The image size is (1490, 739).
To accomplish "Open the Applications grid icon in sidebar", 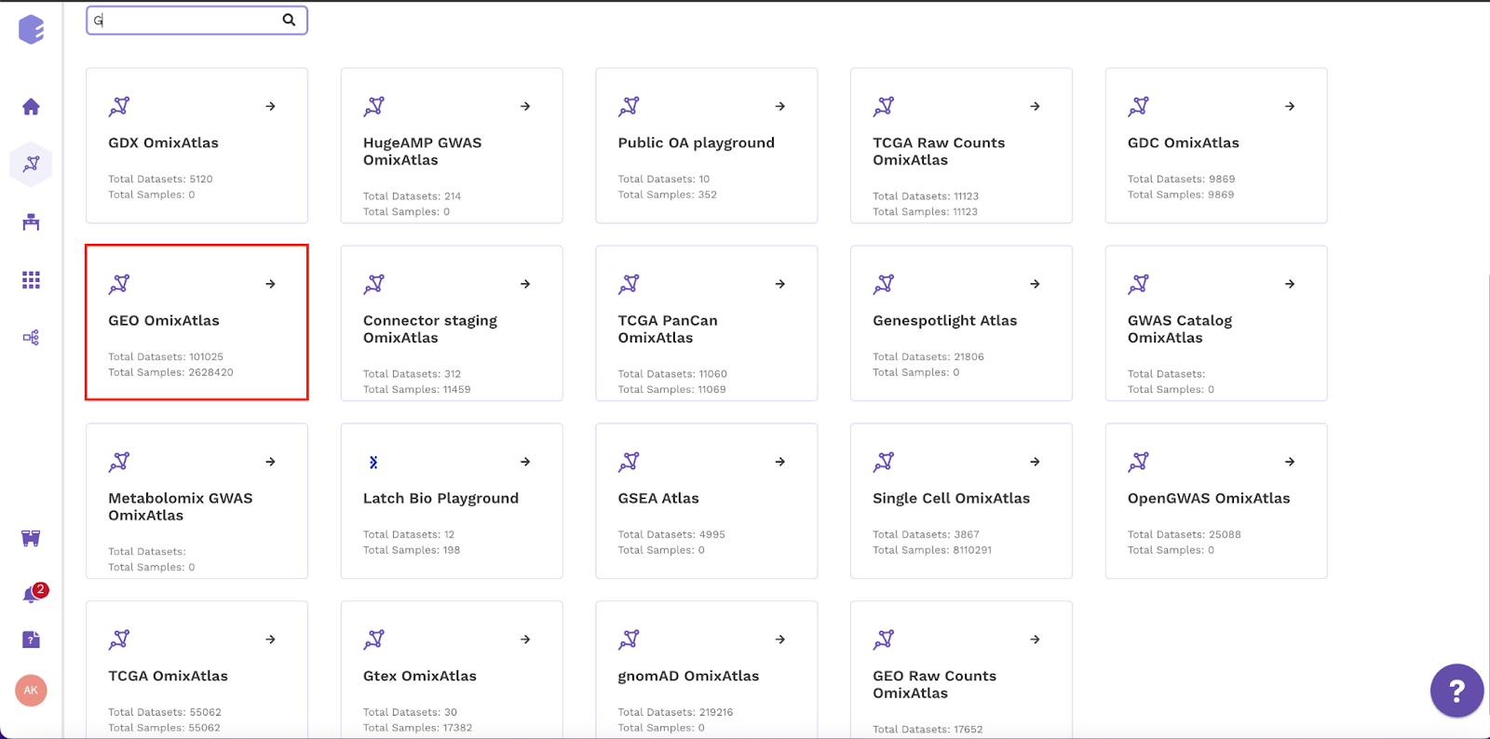I will tap(31, 280).
